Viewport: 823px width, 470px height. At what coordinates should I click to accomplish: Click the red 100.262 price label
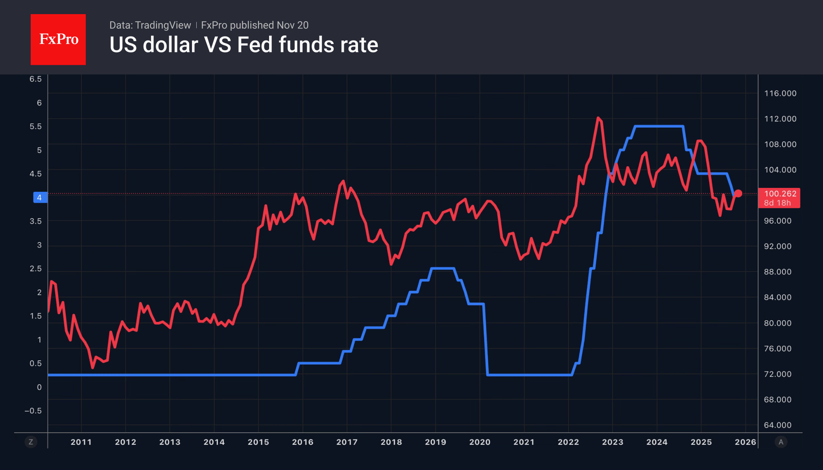coord(779,198)
